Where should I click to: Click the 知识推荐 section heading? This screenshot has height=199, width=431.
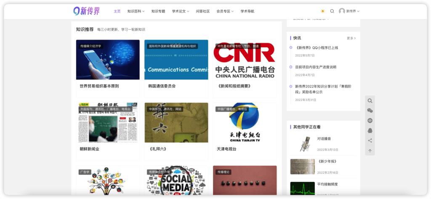85,29
